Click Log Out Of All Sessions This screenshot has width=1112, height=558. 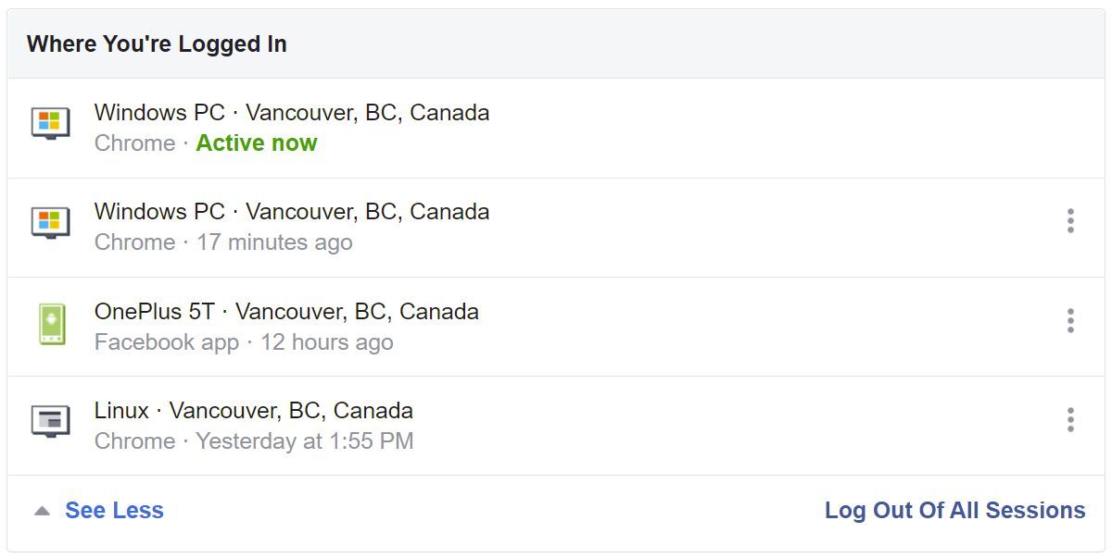point(954,511)
